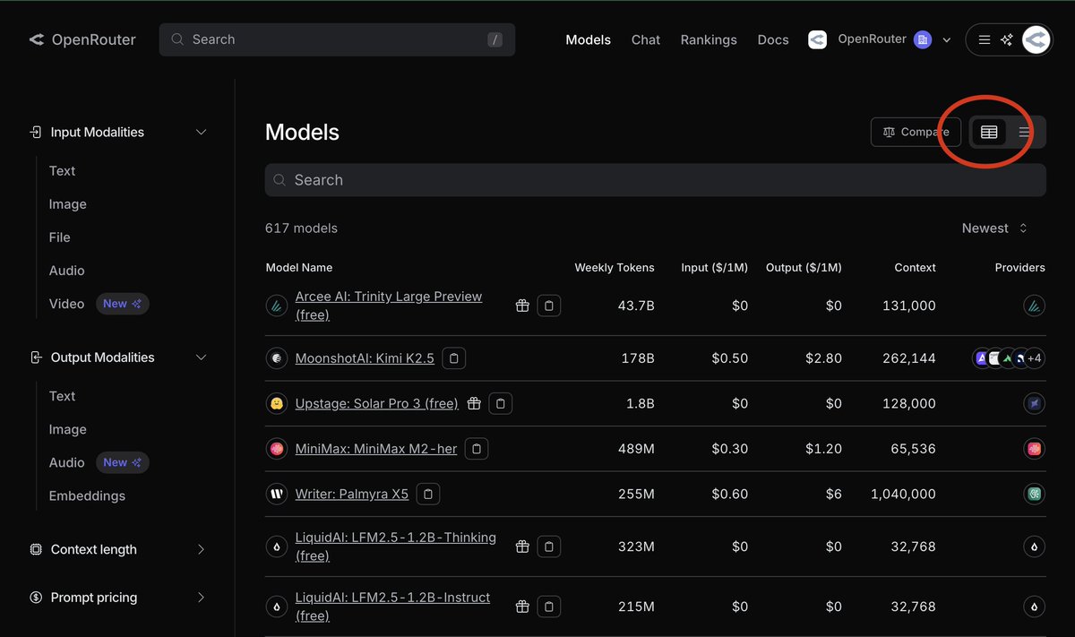Screen dimensions: 1075x637
Task: Open Writer: Palmyra X5 model link
Action: (352, 494)
